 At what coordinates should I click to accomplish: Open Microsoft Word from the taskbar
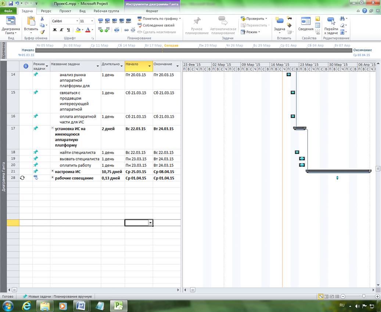(81, 305)
